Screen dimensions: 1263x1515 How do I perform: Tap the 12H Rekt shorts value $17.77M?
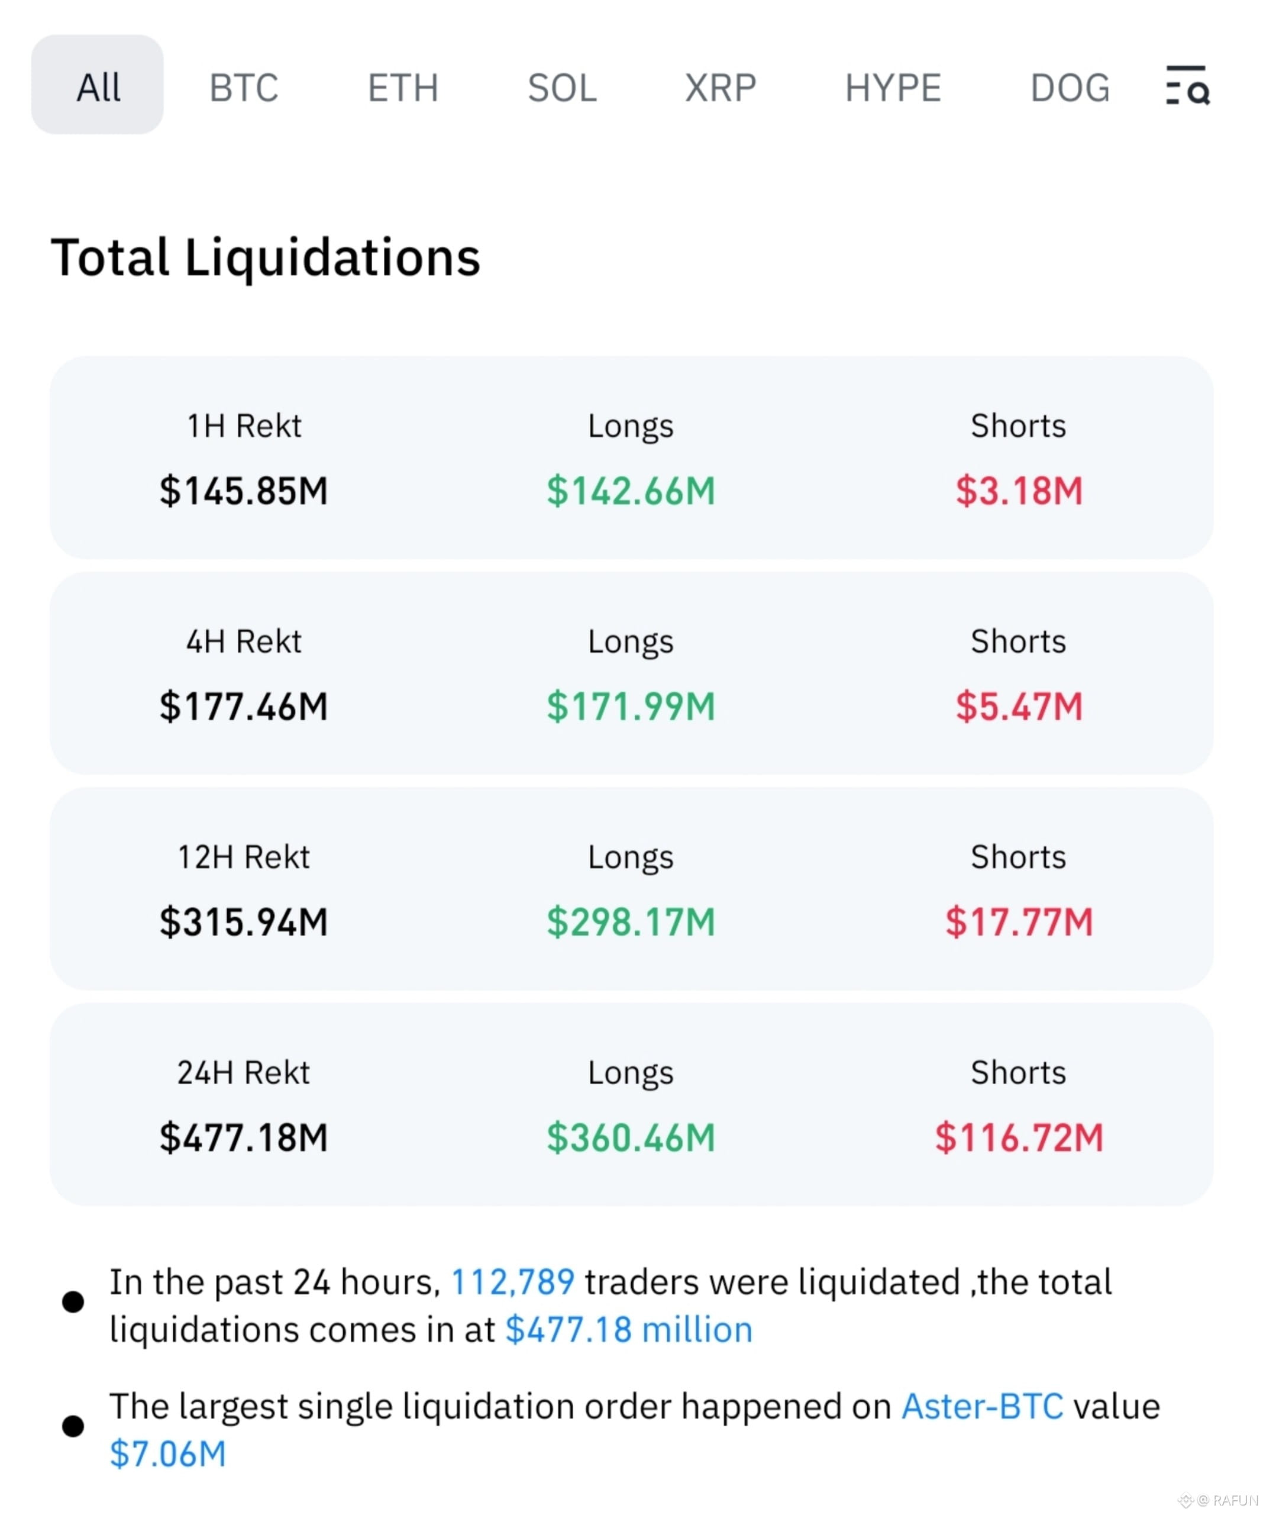[1019, 921]
